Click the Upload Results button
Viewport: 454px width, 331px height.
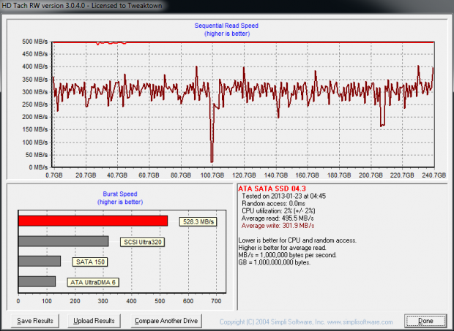[94, 321]
